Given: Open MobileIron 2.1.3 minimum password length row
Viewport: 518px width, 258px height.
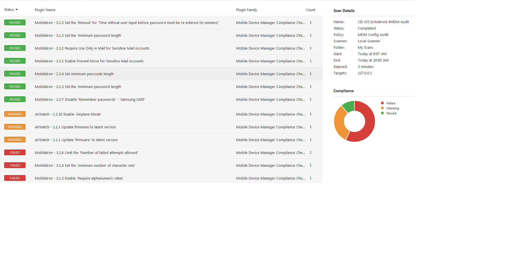Looking at the screenshot, I should click(x=161, y=87).
